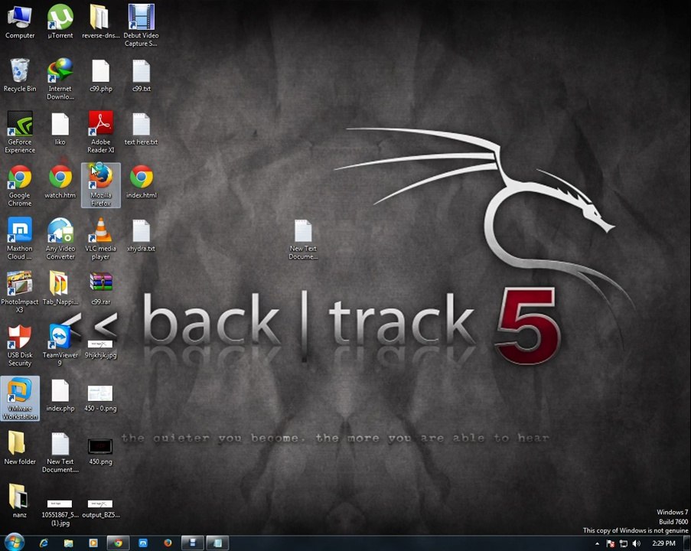Select the watch.htm file

[60, 181]
